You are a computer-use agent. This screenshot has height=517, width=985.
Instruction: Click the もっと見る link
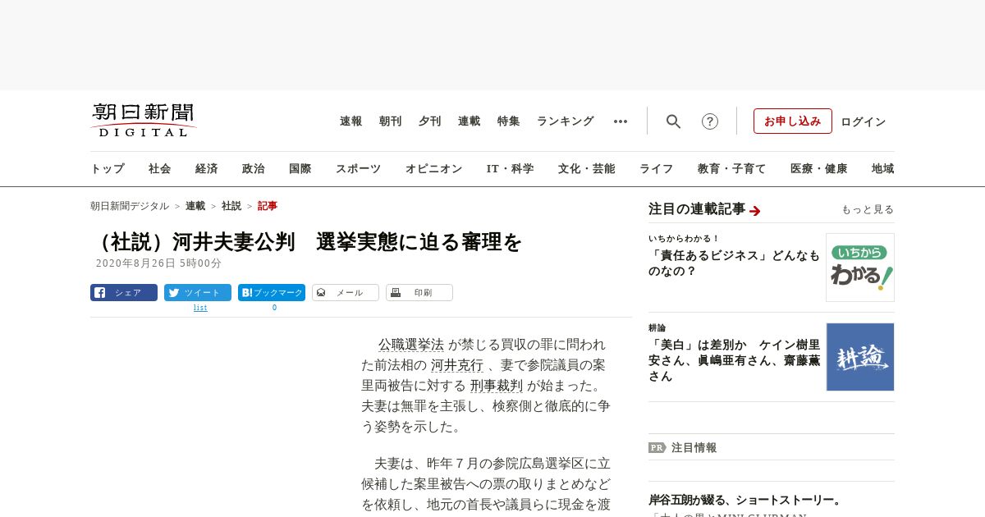pyautogui.click(x=868, y=209)
